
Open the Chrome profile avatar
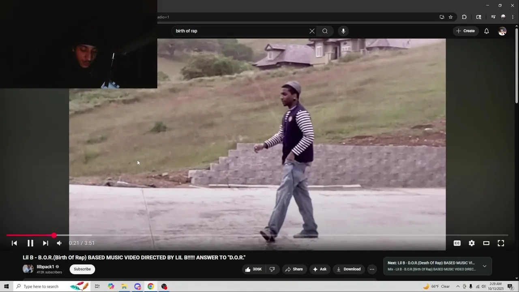503,17
